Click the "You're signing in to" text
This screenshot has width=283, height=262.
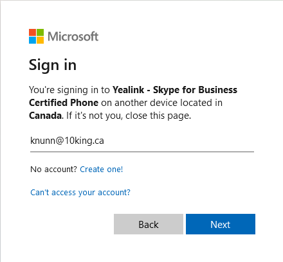[69, 90]
